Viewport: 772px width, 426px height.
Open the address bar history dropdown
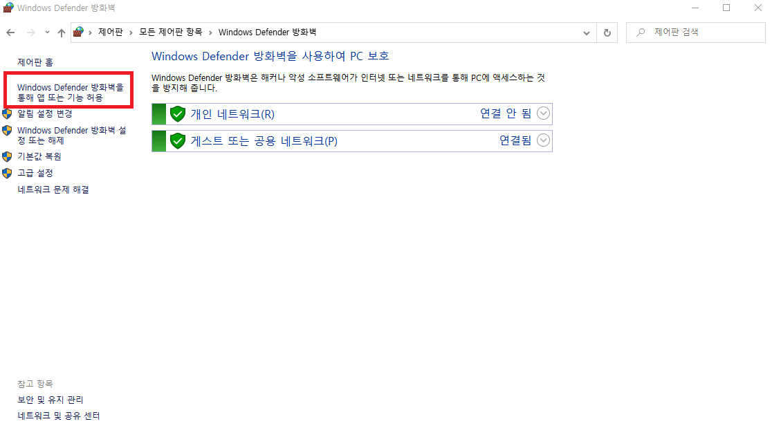click(x=587, y=33)
